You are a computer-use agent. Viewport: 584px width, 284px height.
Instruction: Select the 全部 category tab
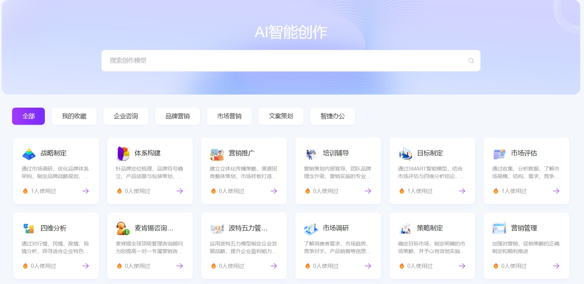click(x=28, y=116)
